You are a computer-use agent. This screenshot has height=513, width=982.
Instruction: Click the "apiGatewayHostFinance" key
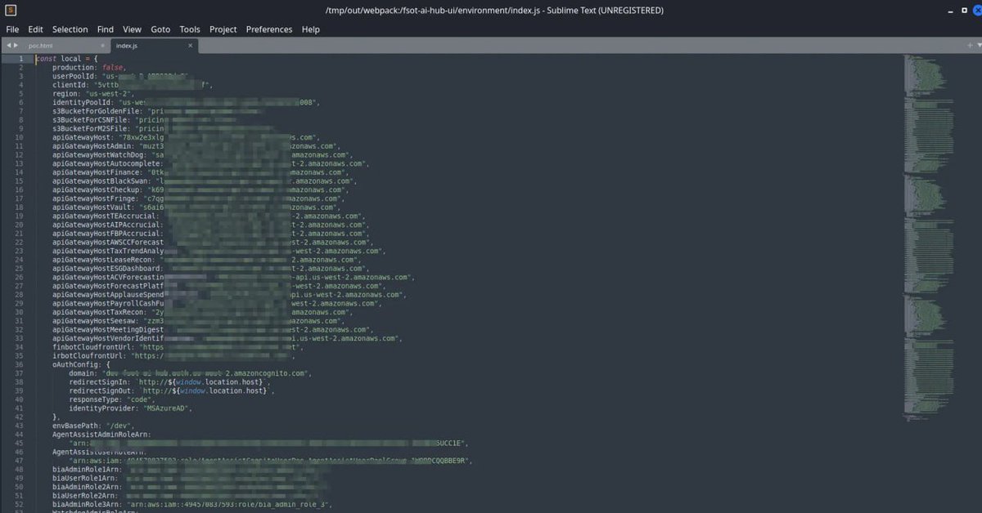(x=97, y=172)
